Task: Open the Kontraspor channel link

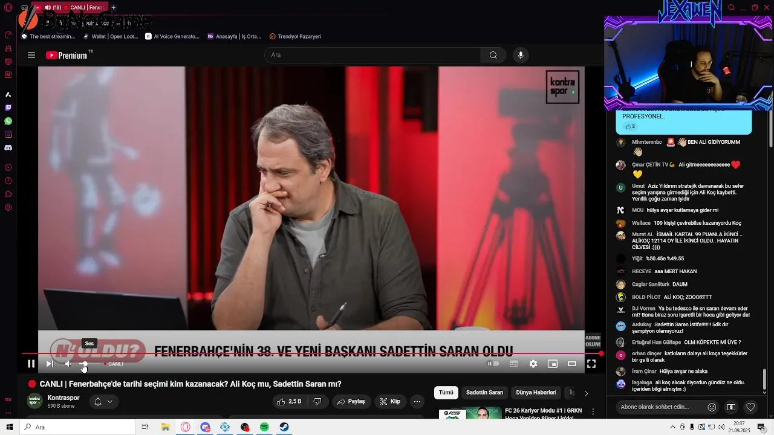Action: [x=63, y=398]
